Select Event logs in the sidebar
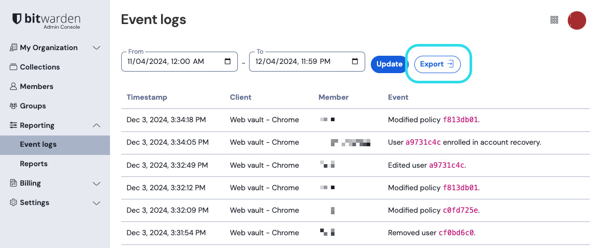The width and height of the screenshot is (601, 248). (38, 144)
